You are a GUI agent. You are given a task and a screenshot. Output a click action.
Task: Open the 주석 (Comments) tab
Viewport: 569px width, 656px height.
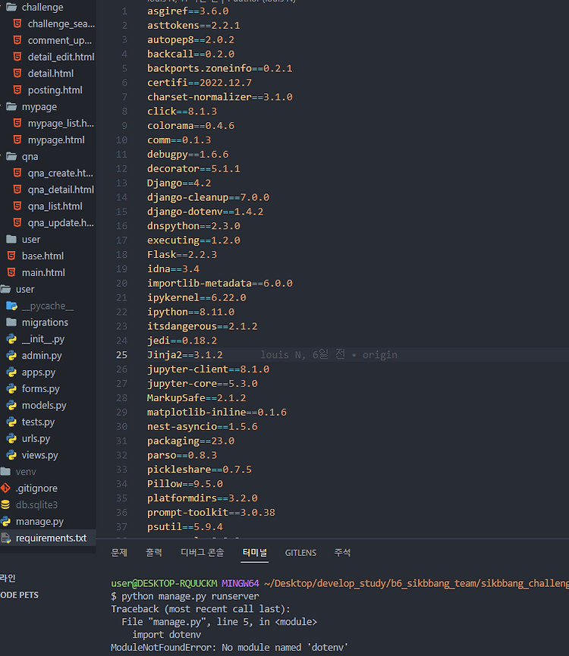point(342,553)
